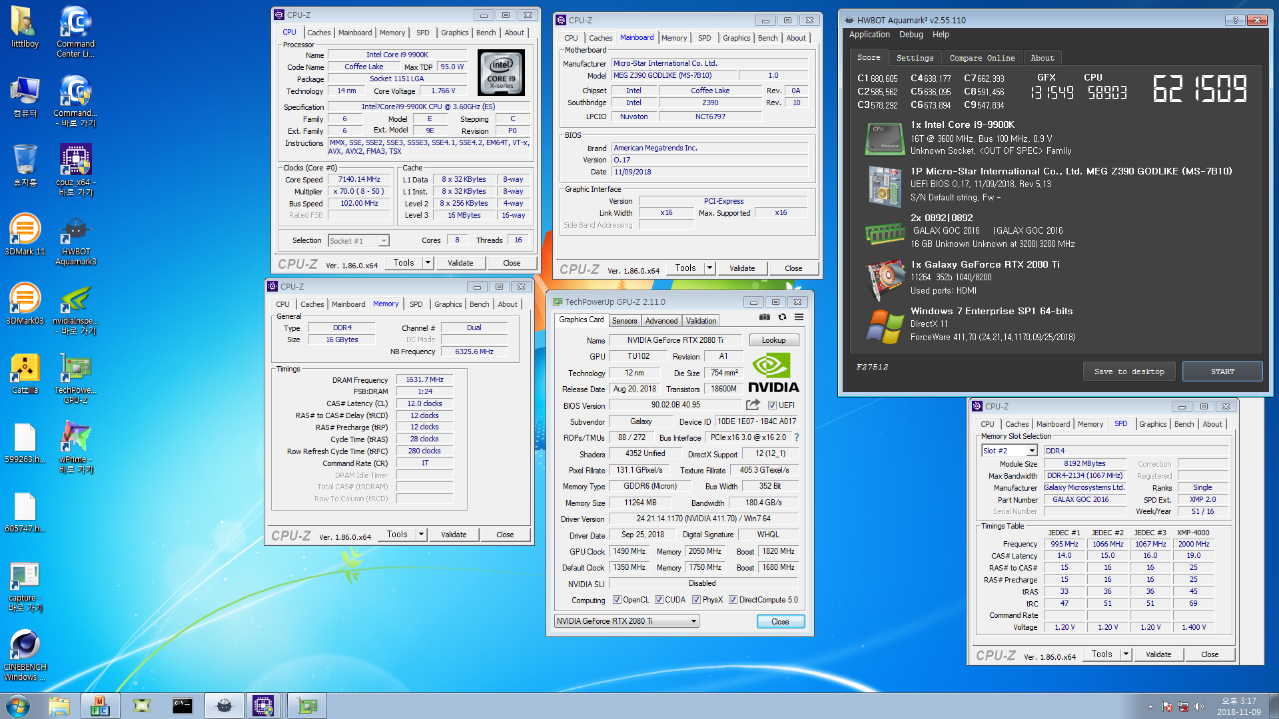Viewport: 1279px width, 719px height.
Task: Toggle the UEFI checkbox in GPU-Z
Action: (x=772, y=405)
